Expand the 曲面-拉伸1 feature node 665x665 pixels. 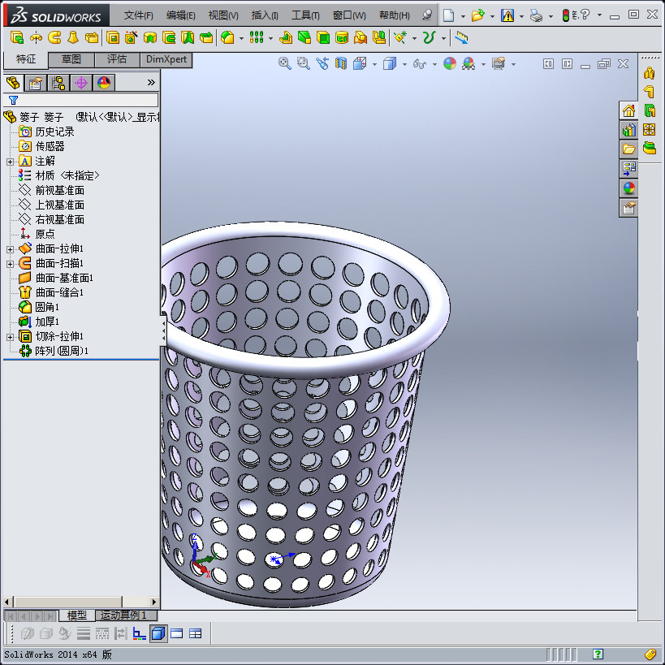coord(10,248)
